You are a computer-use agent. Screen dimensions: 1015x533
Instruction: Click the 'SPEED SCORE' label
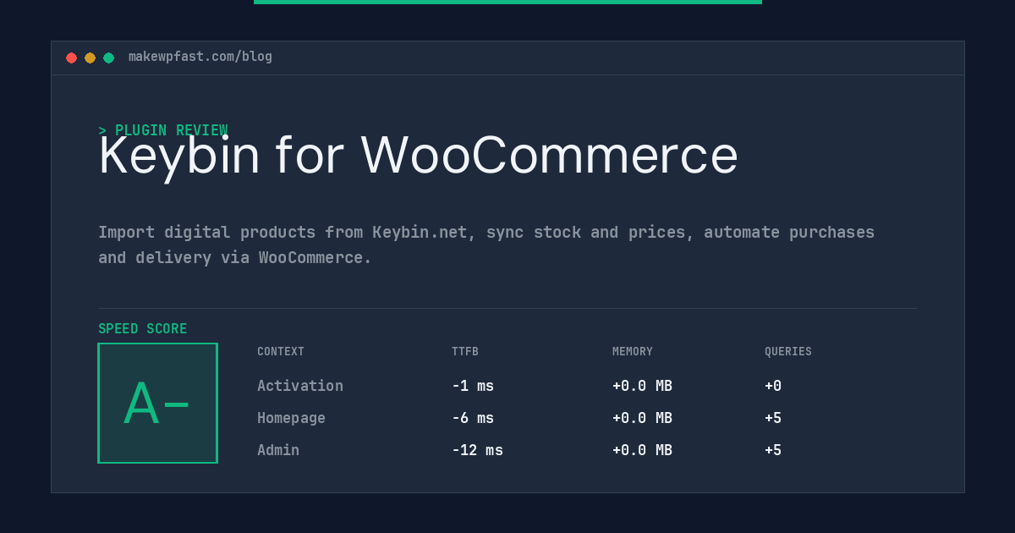tap(143, 329)
